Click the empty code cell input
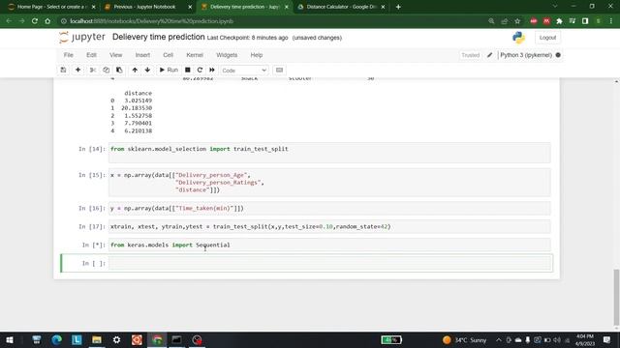 pyautogui.click(x=329, y=263)
